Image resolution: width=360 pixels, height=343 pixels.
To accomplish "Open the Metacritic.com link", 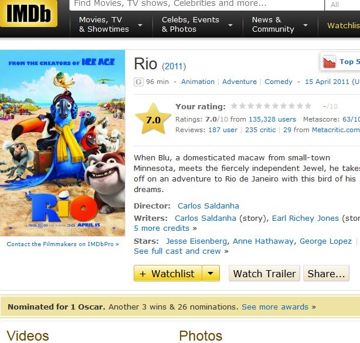I will tap(335, 130).
